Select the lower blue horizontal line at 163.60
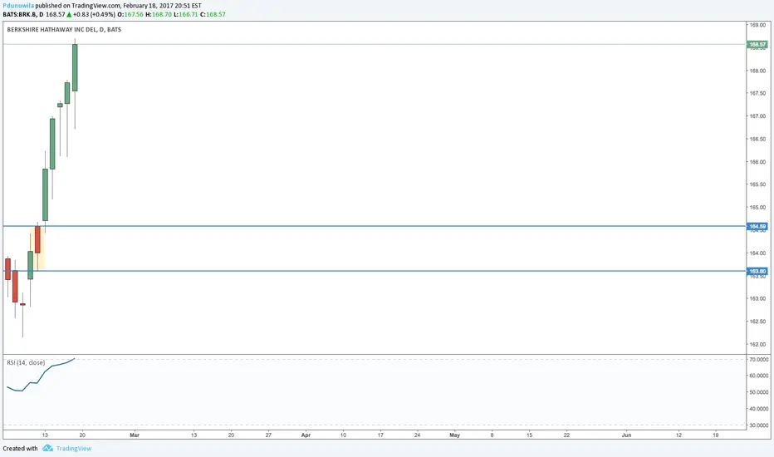 tap(375, 271)
